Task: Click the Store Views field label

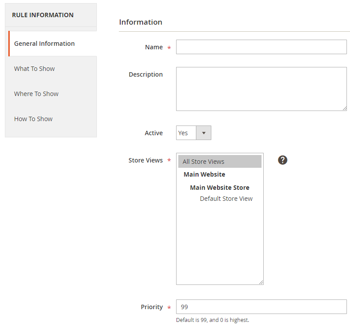Action: tap(146, 160)
